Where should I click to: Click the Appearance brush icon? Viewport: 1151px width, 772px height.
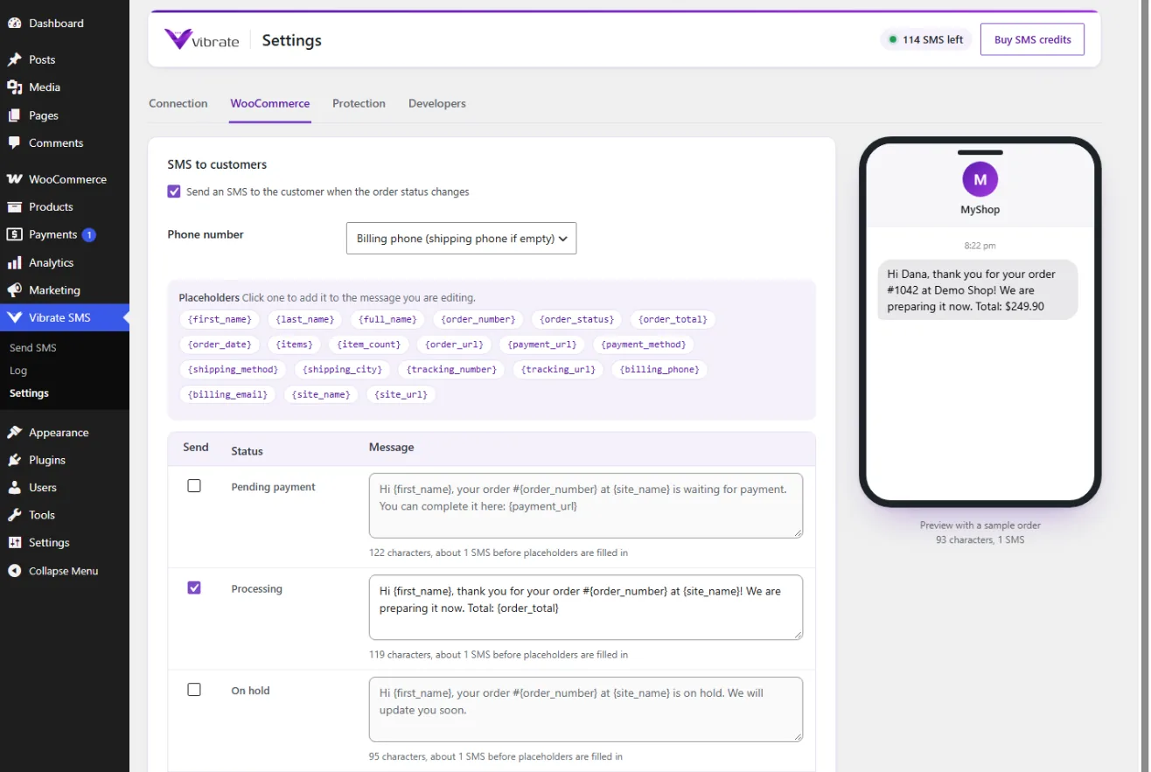point(14,433)
